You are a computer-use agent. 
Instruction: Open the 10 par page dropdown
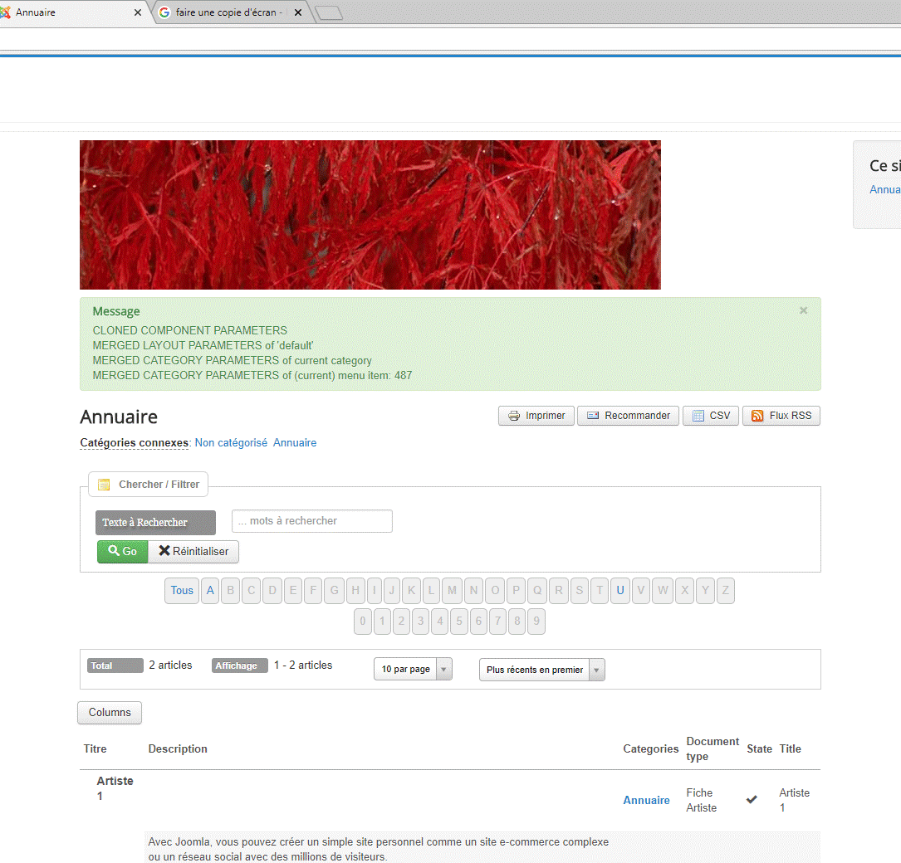click(414, 669)
